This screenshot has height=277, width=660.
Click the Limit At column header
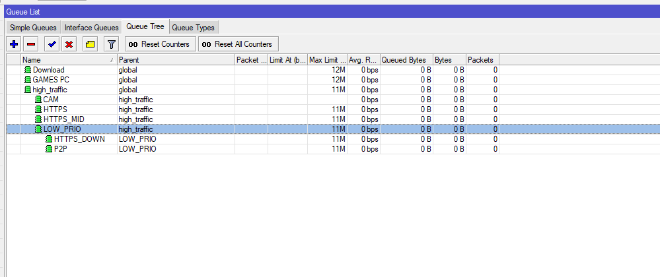tap(287, 60)
